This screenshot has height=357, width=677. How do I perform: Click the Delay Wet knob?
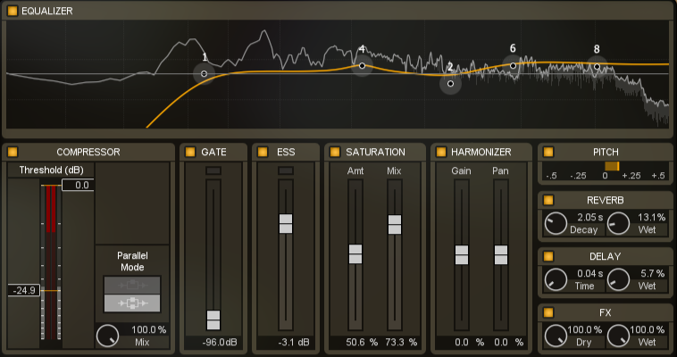[x=618, y=279]
